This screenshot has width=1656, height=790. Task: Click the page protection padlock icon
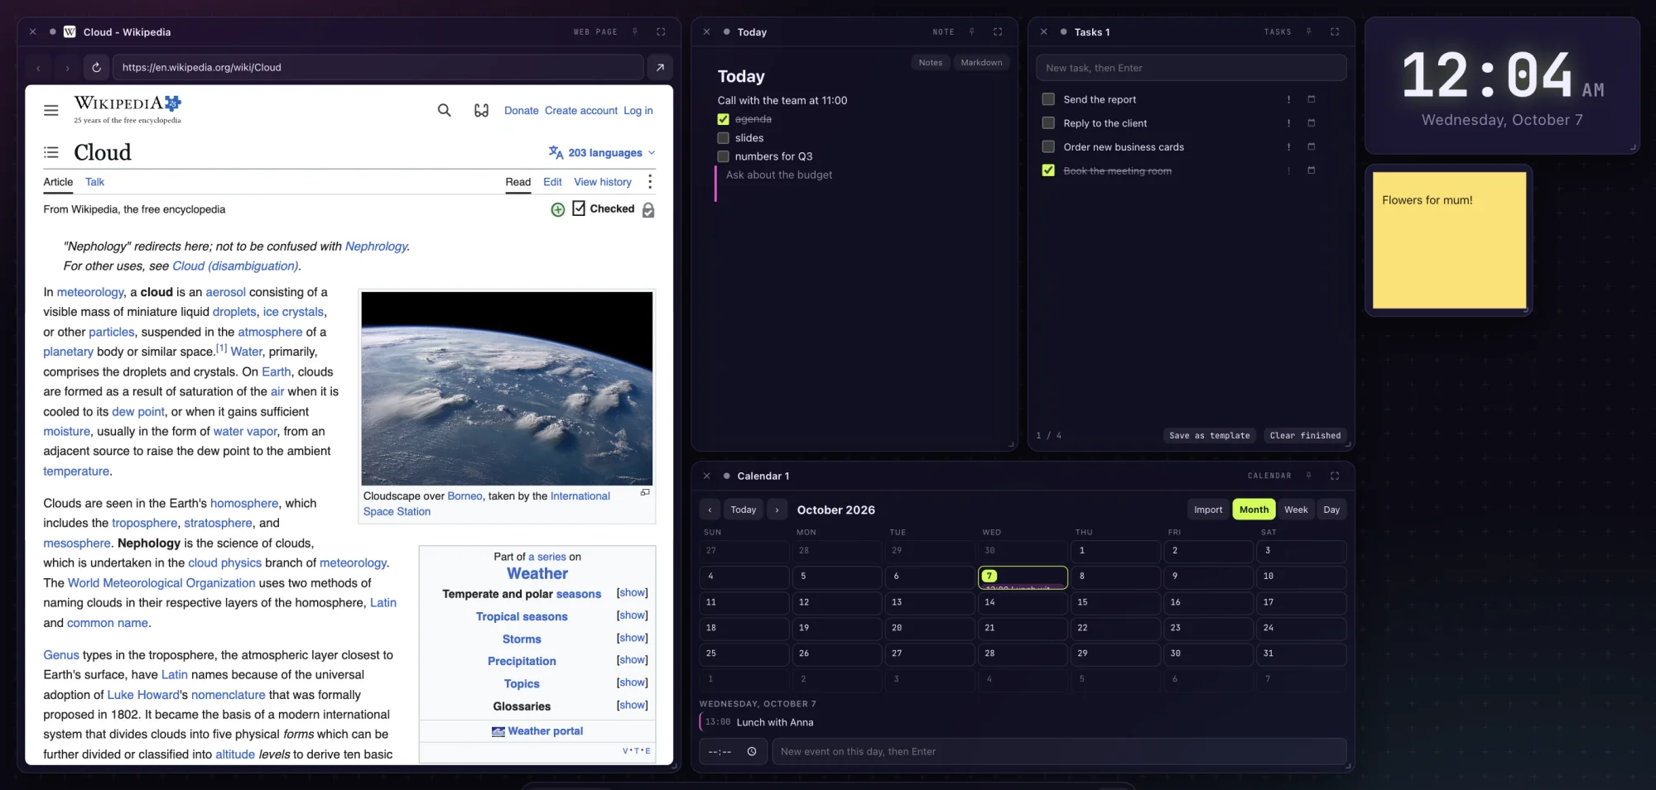point(648,210)
